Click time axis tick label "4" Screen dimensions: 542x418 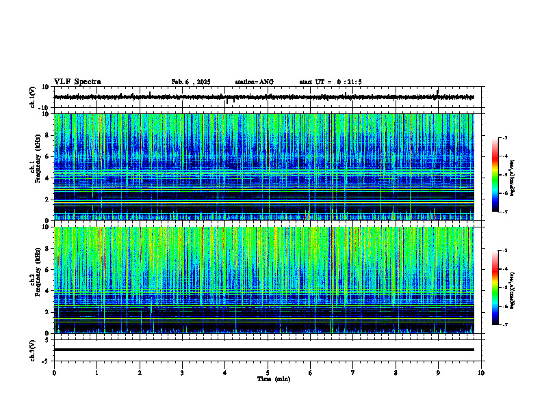coord(225,373)
